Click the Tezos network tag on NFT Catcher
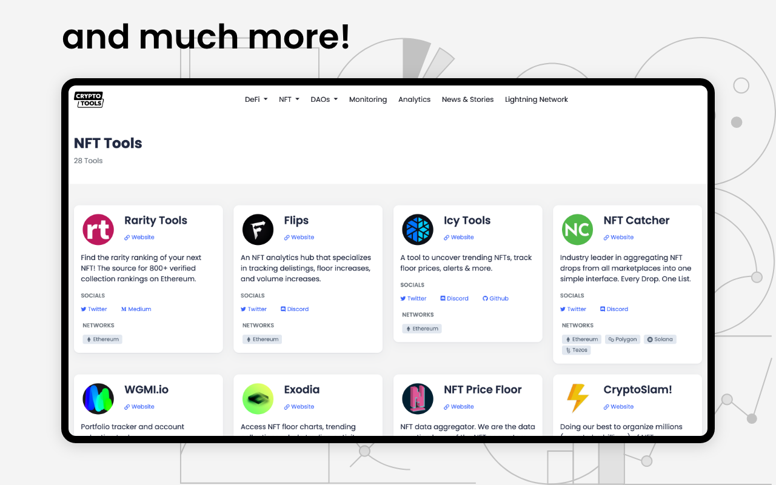The height and width of the screenshot is (485, 776). point(576,350)
